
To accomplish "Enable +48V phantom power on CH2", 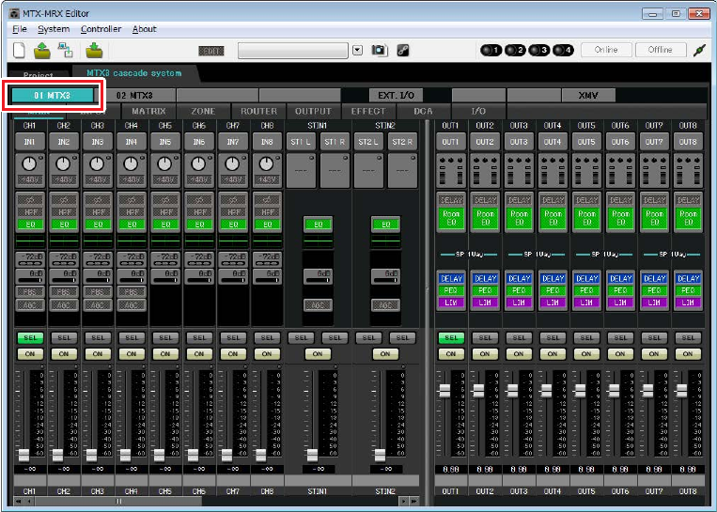I will 63,179.
